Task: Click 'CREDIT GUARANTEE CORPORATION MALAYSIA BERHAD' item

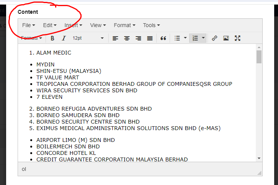Action: coord(112,159)
